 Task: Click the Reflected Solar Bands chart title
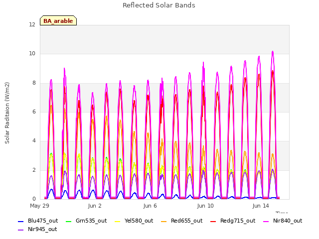159,5
